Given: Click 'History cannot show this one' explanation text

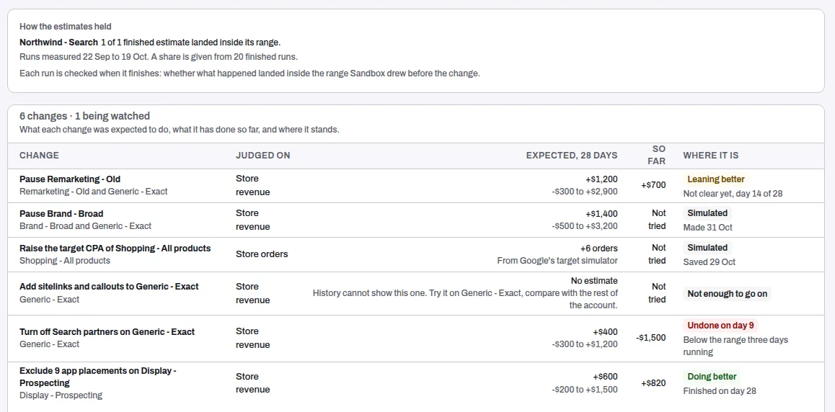Looking at the screenshot, I should 465,299.
